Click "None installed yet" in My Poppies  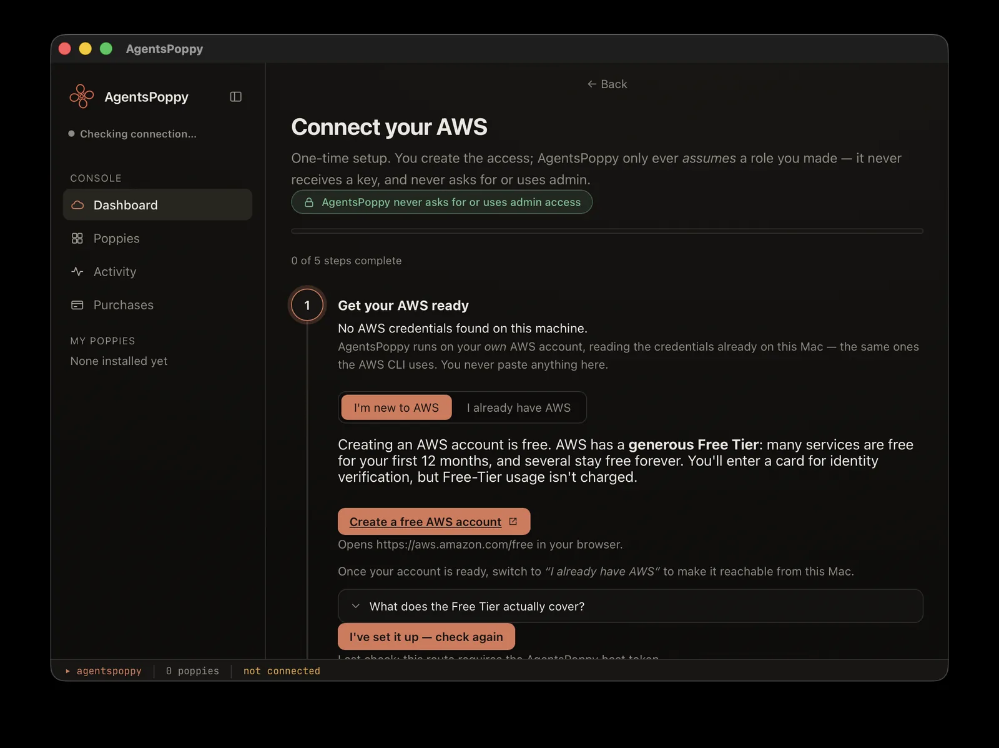coord(119,361)
